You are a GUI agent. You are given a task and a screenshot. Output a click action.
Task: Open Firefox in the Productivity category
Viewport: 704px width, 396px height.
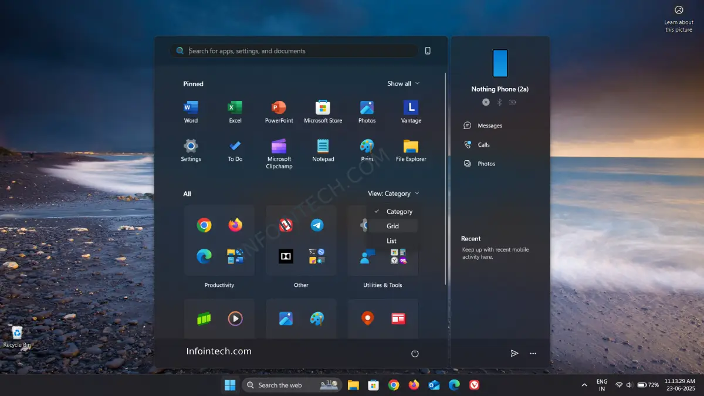tap(235, 225)
